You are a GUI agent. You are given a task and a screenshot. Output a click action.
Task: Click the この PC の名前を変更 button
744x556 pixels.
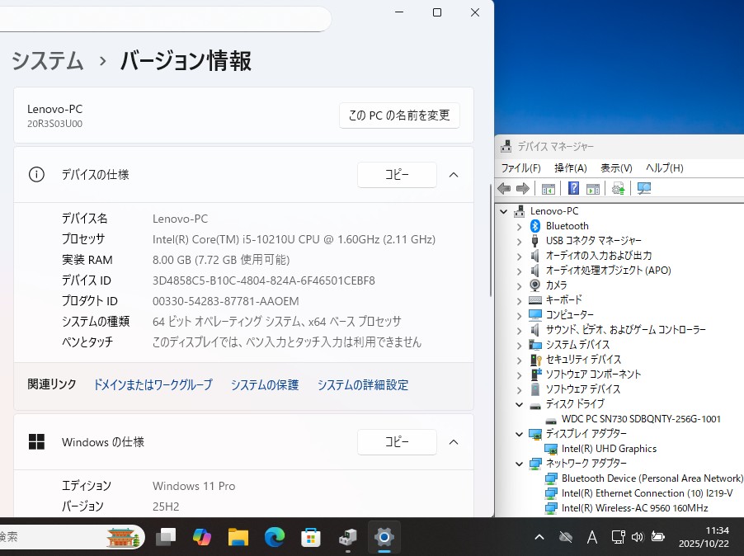coord(399,115)
